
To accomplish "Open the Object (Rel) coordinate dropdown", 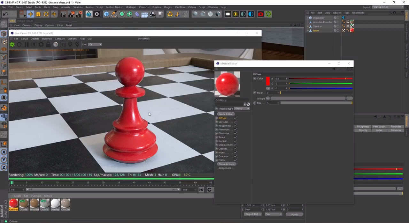I will pos(253,214).
